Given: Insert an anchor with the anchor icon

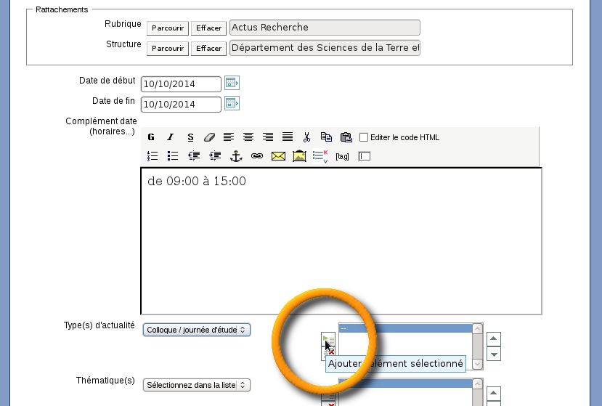Looking at the screenshot, I should point(235,156).
